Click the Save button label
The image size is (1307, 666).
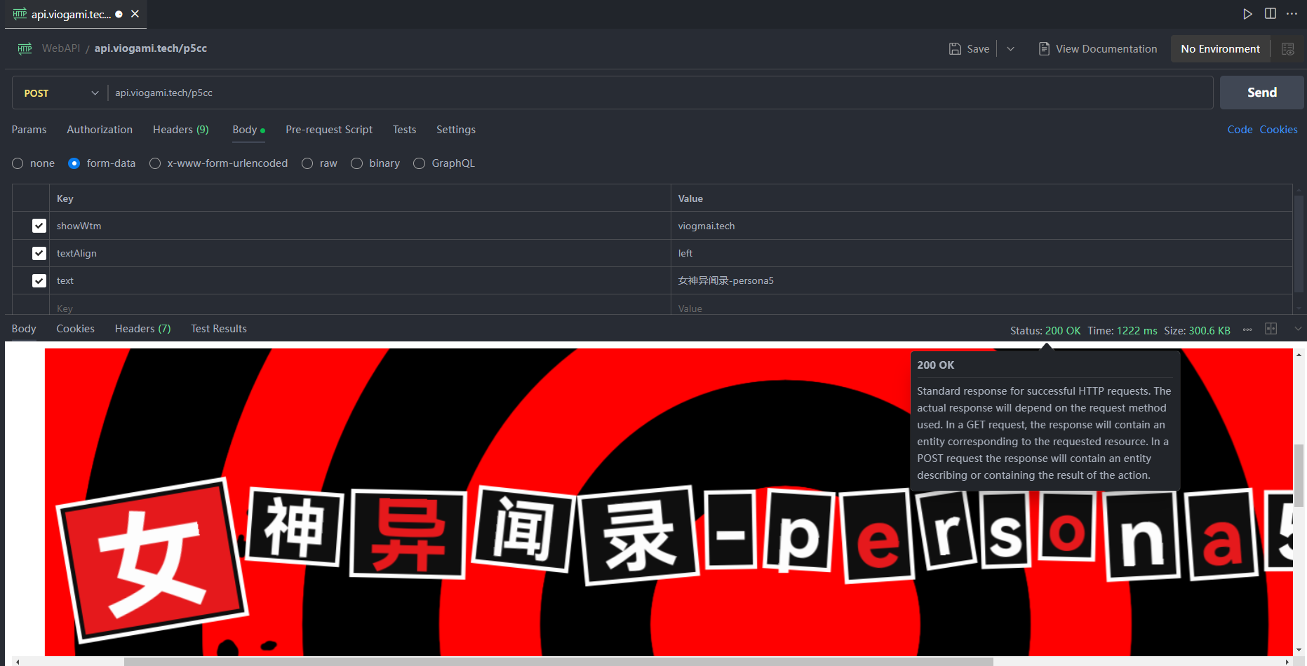(978, 49)
